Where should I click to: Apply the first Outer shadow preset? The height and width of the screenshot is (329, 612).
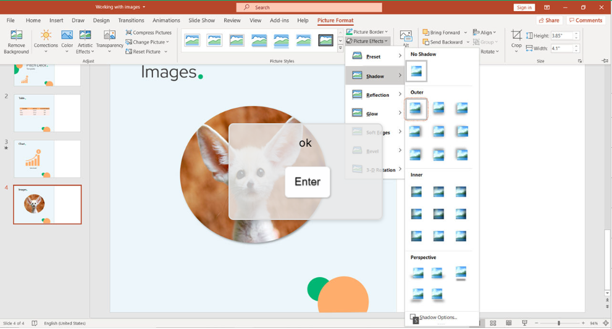point(416,109)
